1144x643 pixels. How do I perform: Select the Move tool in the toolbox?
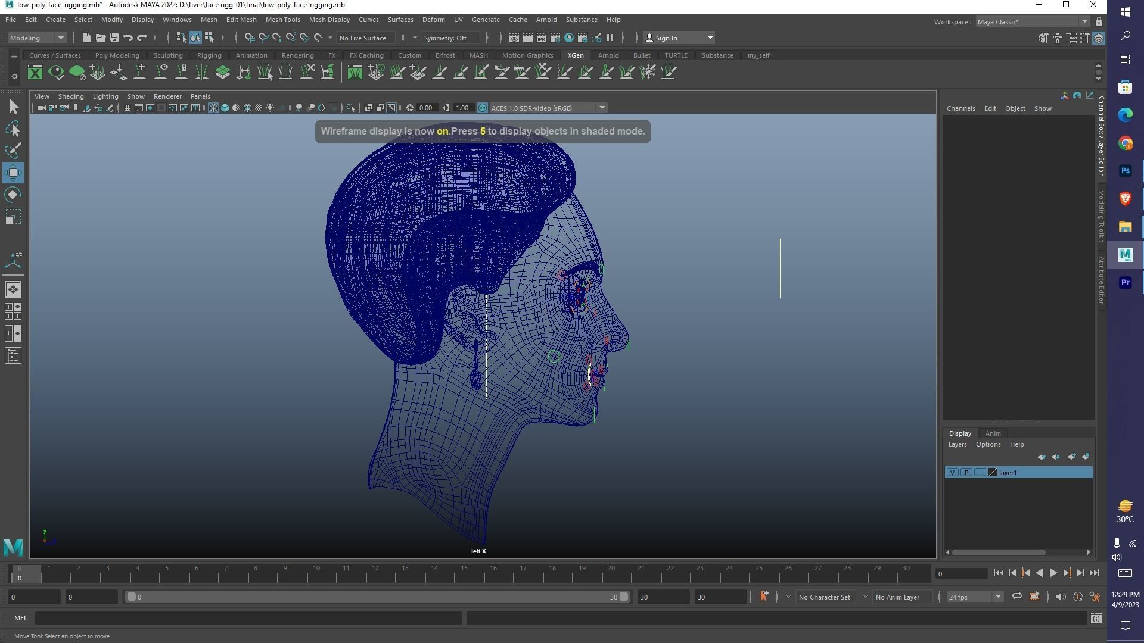13,173
